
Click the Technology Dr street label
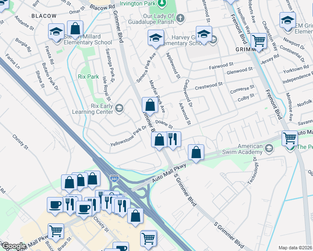(x=253, y=170)
